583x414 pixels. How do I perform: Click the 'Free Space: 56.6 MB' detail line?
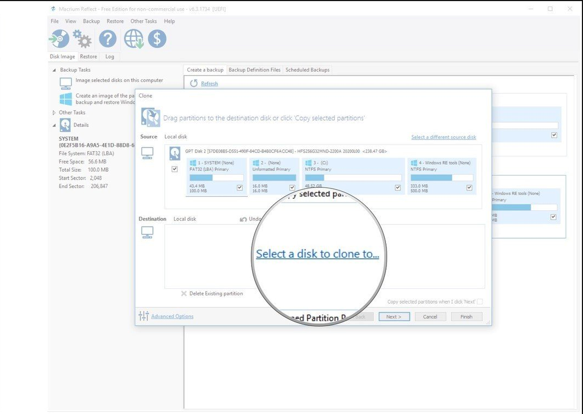[82, 162]
